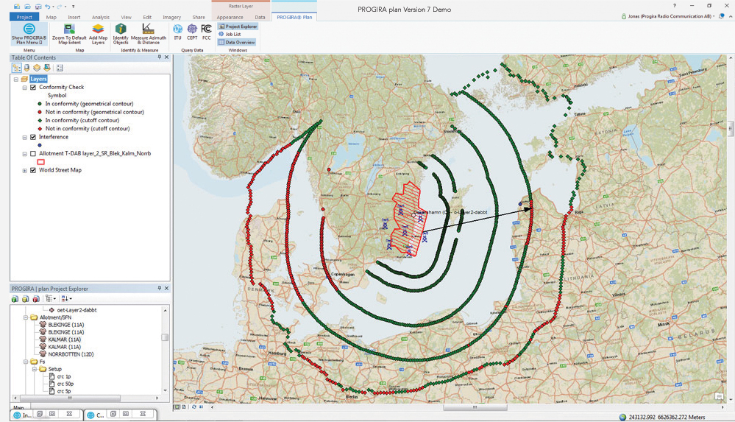Click the Project Explorer vertical scrollbar thumb
Image resolution: width=735 pixels, height=422 pixels.
tap(165, 337)
